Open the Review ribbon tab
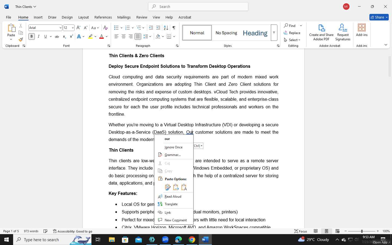Screen dimensions: 392x245 (142, 17)
